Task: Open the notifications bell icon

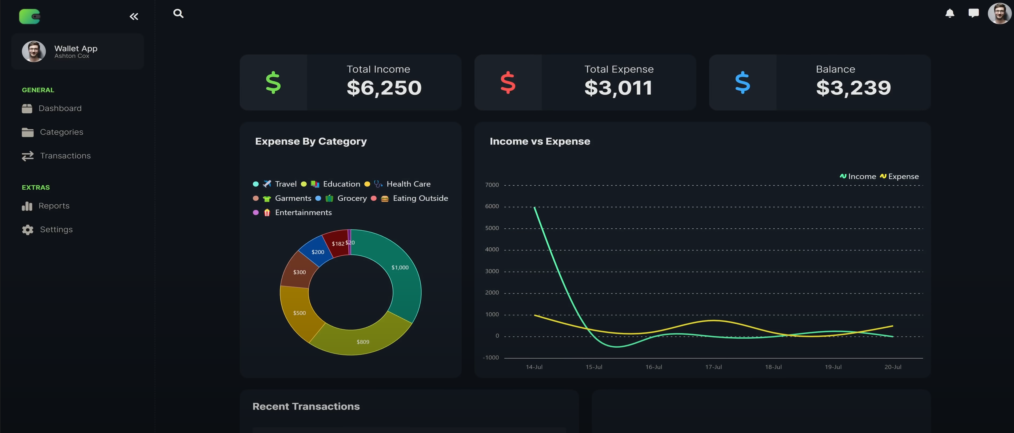Action: tap(949, 13)
